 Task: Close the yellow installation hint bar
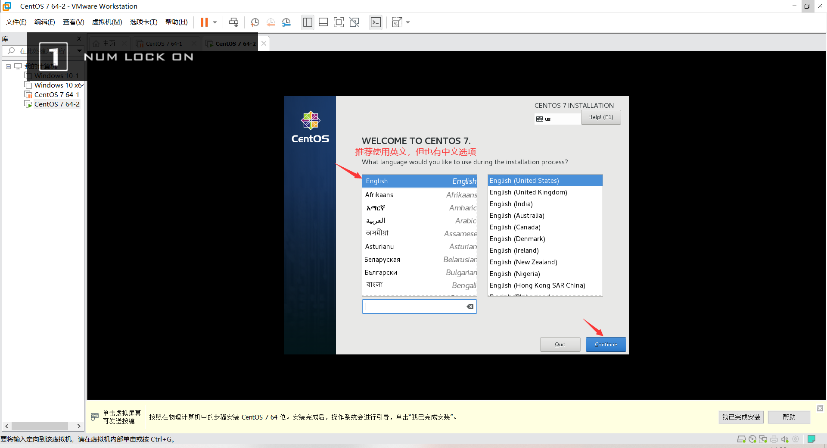point(820,408)
